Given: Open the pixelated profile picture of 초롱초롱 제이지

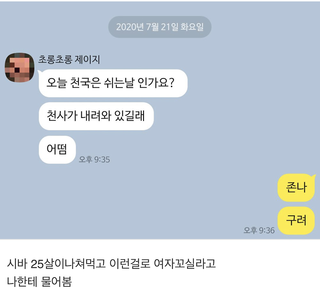Looking at the screenshot, I should click(x=20, y=67).
